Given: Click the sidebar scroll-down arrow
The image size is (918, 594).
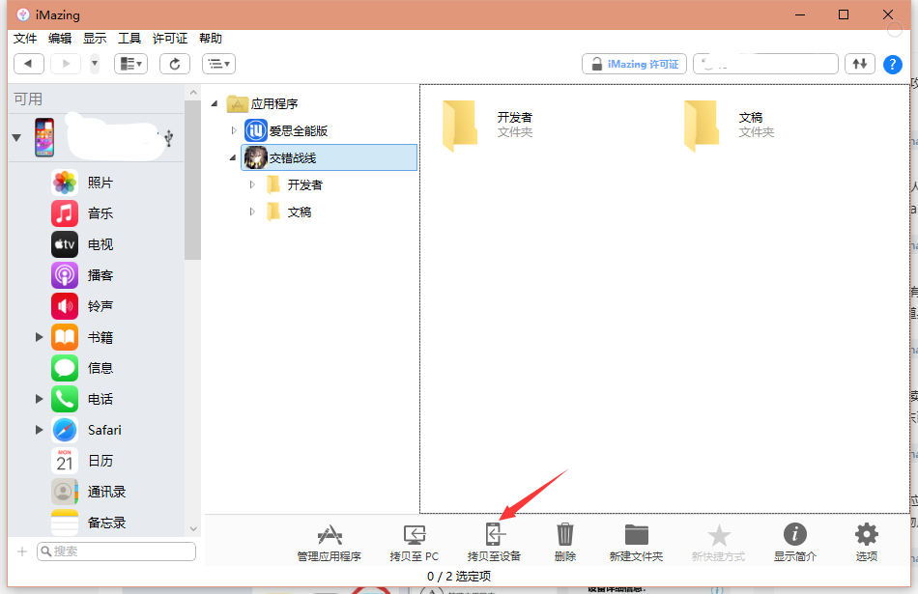Looking at the screenshot, I should [193, 529].
